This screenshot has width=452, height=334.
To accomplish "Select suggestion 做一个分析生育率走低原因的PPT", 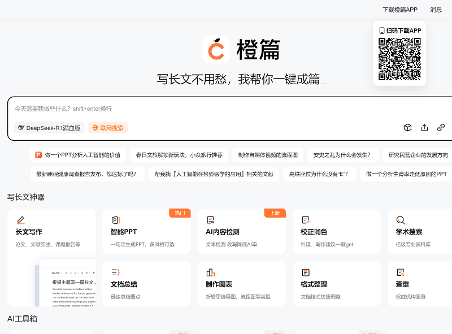I will tap(406, 174).
